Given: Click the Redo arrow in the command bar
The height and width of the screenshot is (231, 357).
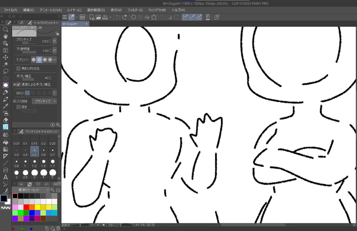Looking at the screenshot, I should click(x=125, y=17).
